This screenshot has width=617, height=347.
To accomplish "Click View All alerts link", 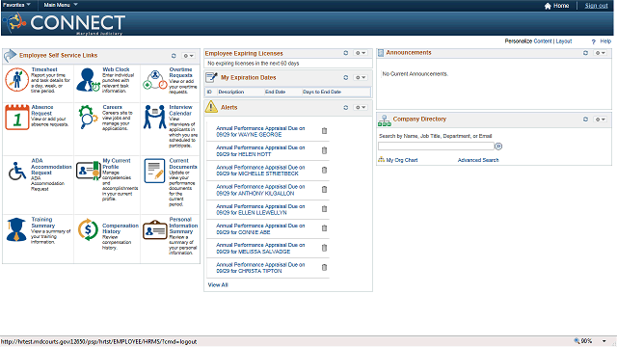I will [218, 285].
